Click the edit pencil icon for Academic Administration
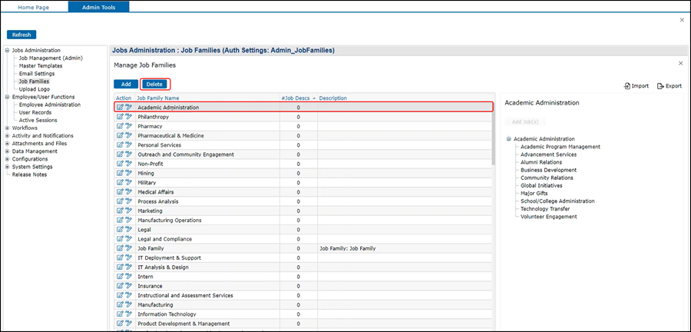This screenshot has height=332, width=691. point(120,108)
